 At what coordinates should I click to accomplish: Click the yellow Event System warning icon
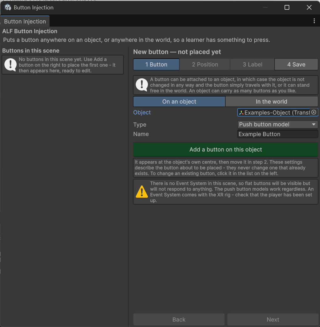click(x=142, y=192)
